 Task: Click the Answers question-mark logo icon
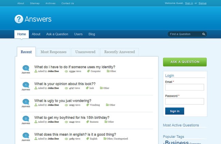(19, 19)
